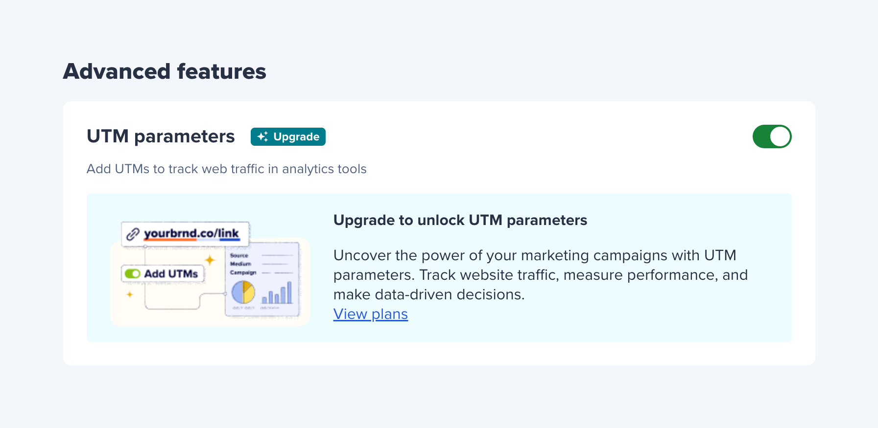This screenshot has height=428, width=878.
Task: Click the Campaign label in the illustration
Action: [x=243, y=272]
